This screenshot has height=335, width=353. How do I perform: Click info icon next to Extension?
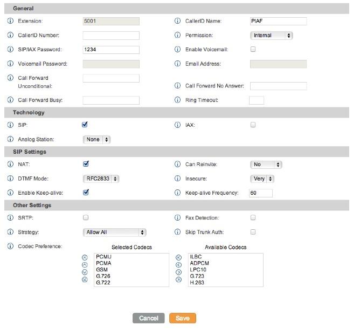coord(10,21)
